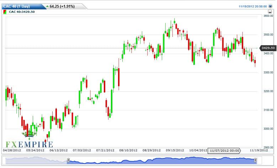Click the 64.25 (+1.91%) change value
The width and height of the screenshot is (277, 168).
(x=62, y=6)
